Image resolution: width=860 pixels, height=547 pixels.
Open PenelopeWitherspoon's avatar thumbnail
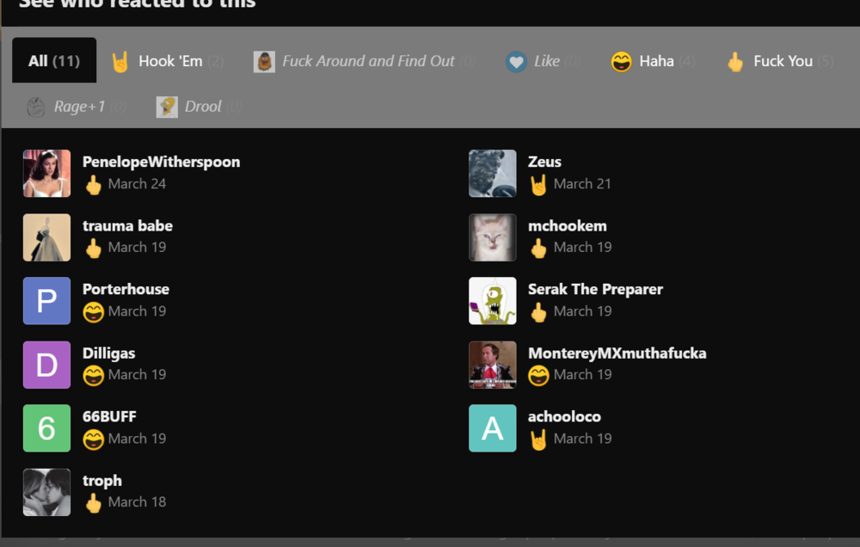46,174
